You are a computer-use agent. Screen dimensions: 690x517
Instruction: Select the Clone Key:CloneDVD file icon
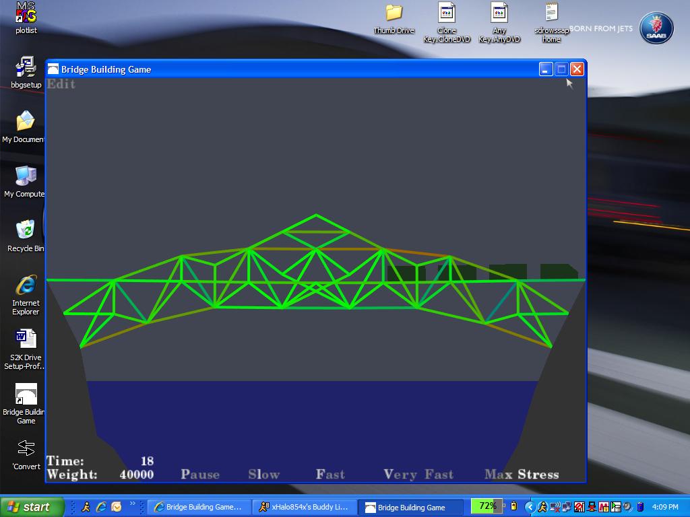446,13
